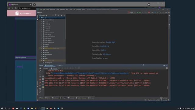
Task: Start debugging with the bug icon in toolbar
Action: 140,13
